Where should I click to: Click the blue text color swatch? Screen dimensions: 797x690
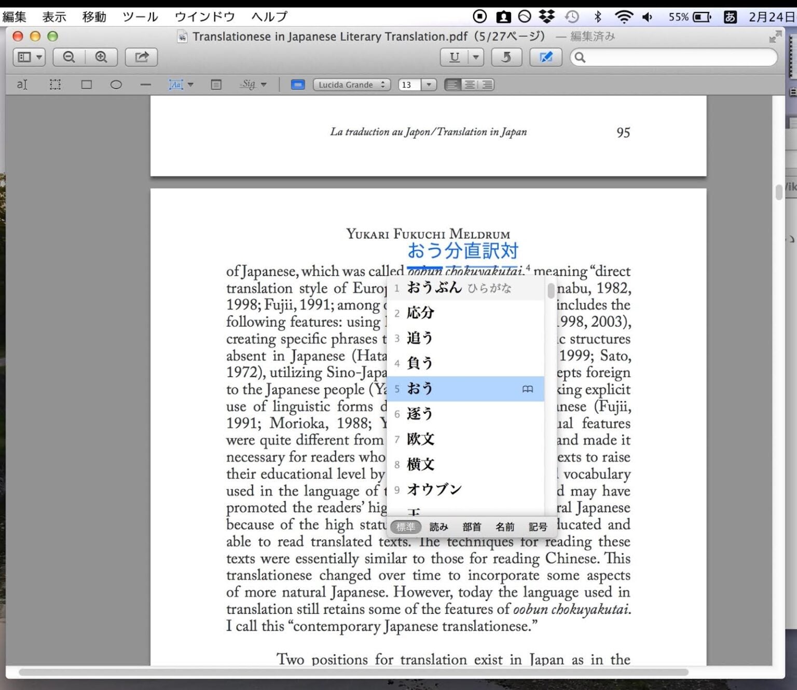click(x=298, y=84)
